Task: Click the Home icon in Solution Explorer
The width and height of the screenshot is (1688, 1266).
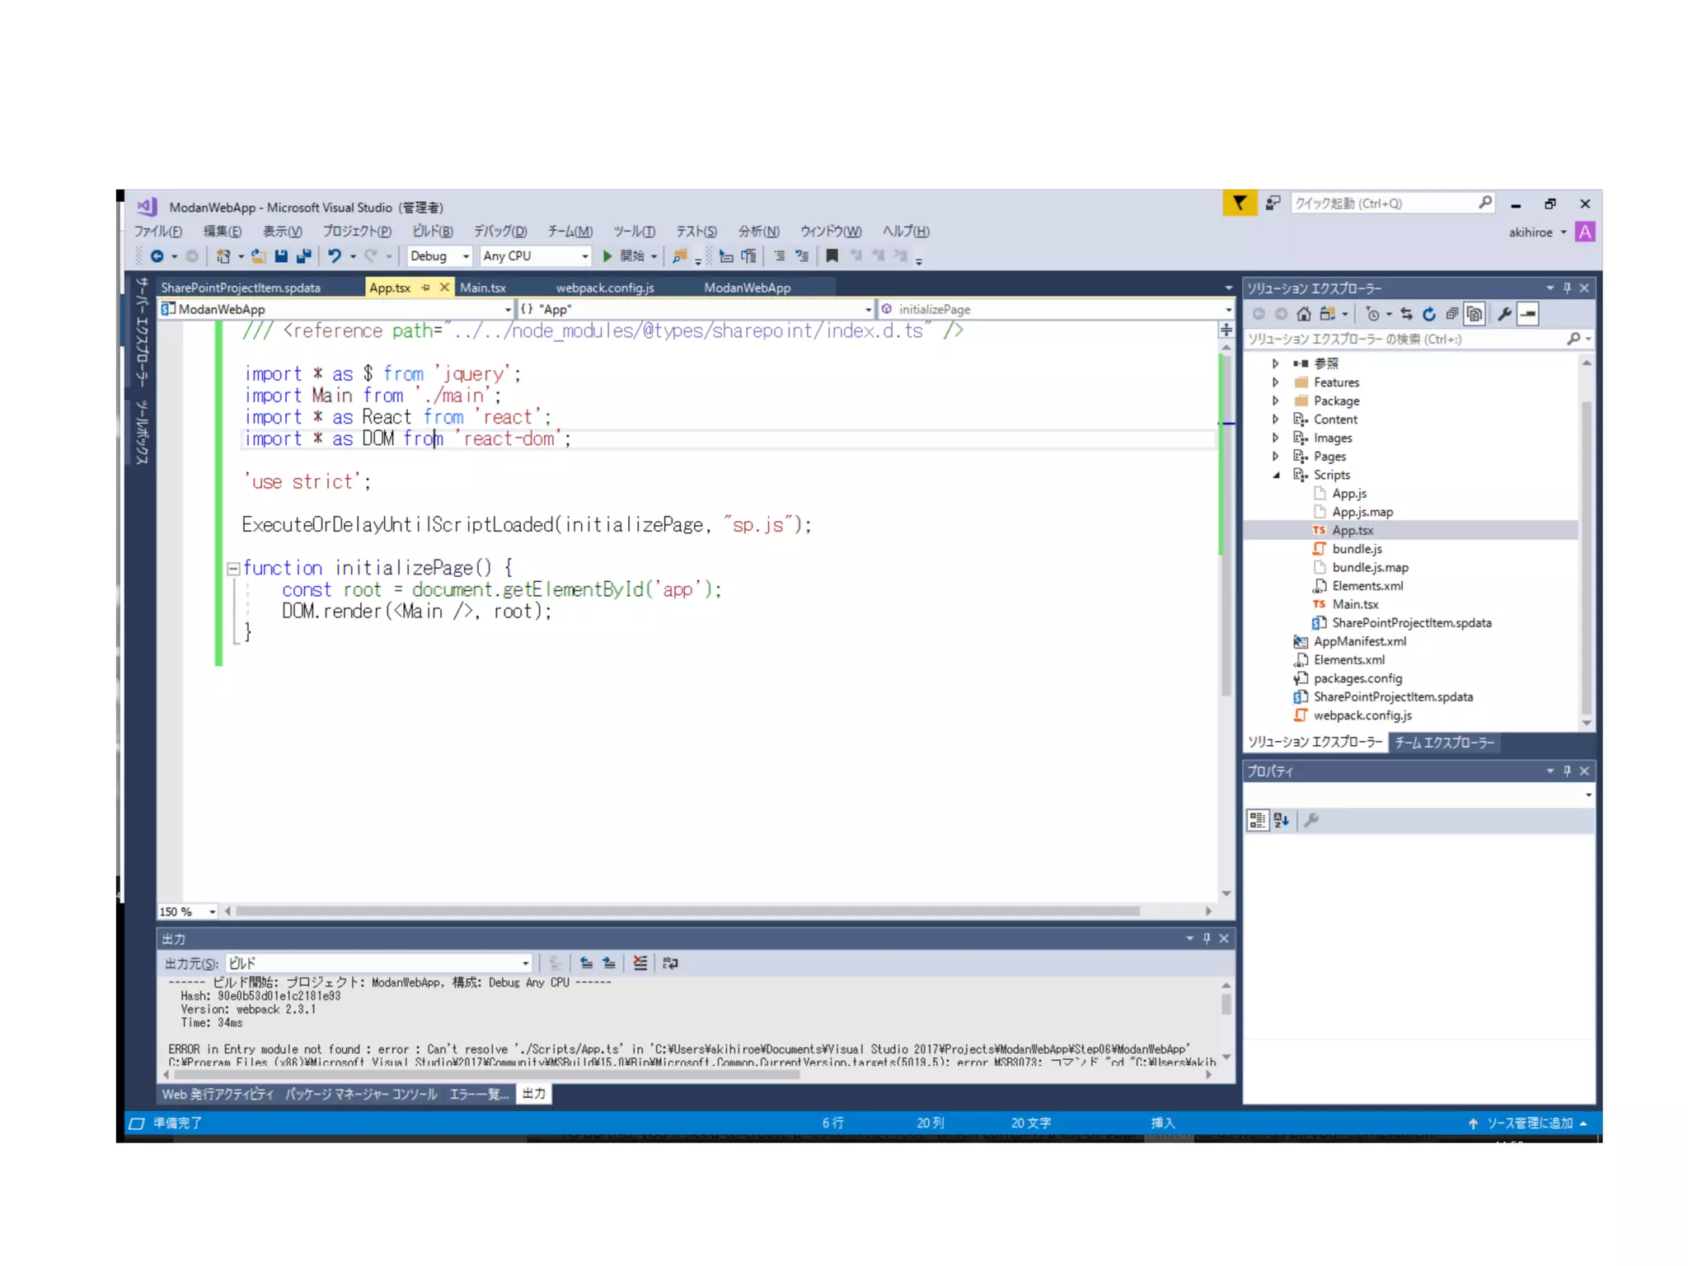Action: coord(1303,314)
